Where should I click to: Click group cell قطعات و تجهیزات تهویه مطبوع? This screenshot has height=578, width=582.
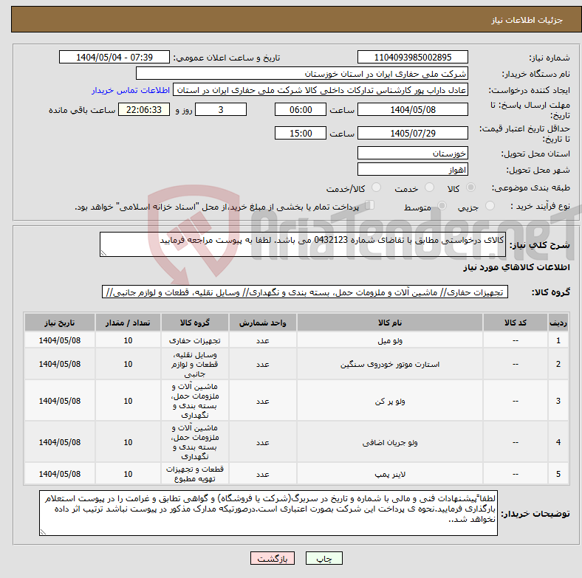(195, 474)
